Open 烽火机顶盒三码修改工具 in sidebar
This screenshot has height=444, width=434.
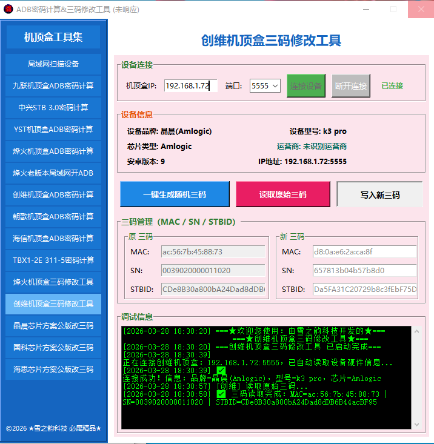(53, 282)
